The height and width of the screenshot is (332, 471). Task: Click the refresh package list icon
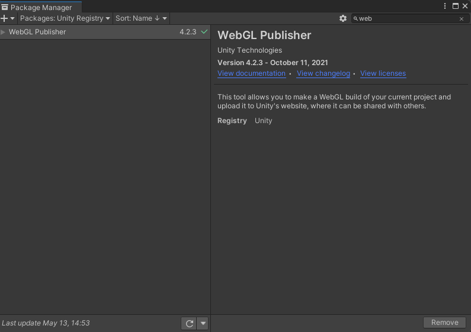[189, 323]
